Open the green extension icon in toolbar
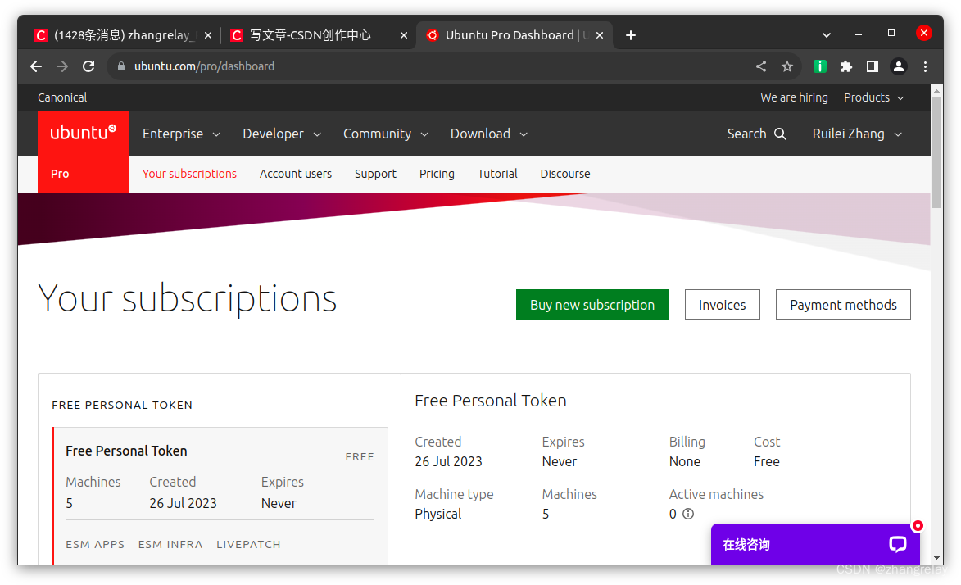The height and width of the screenshot is (585, 961). 819,66
